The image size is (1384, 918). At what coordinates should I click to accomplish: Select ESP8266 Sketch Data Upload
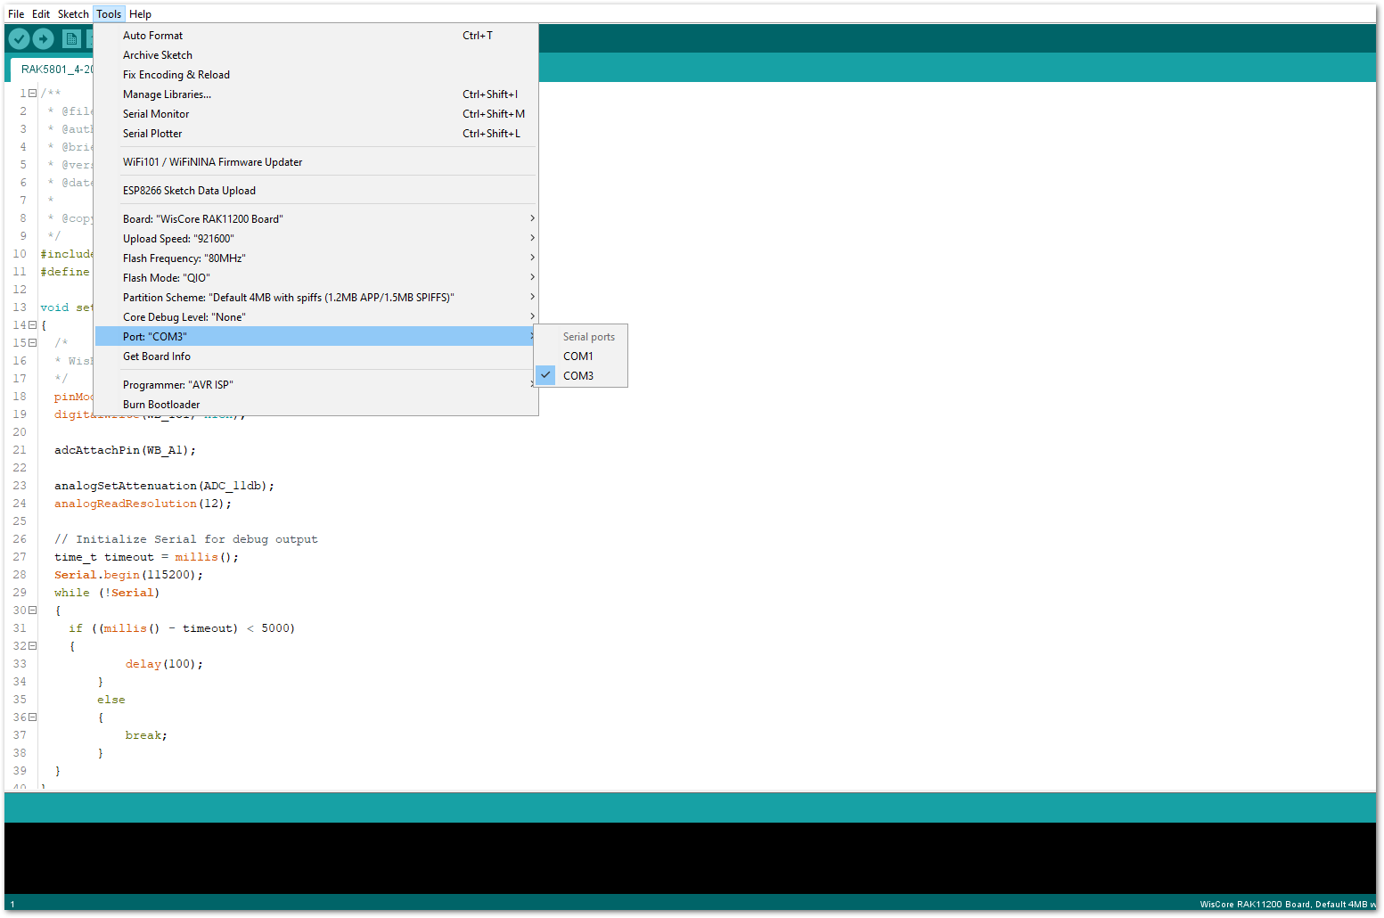point(316,191)
